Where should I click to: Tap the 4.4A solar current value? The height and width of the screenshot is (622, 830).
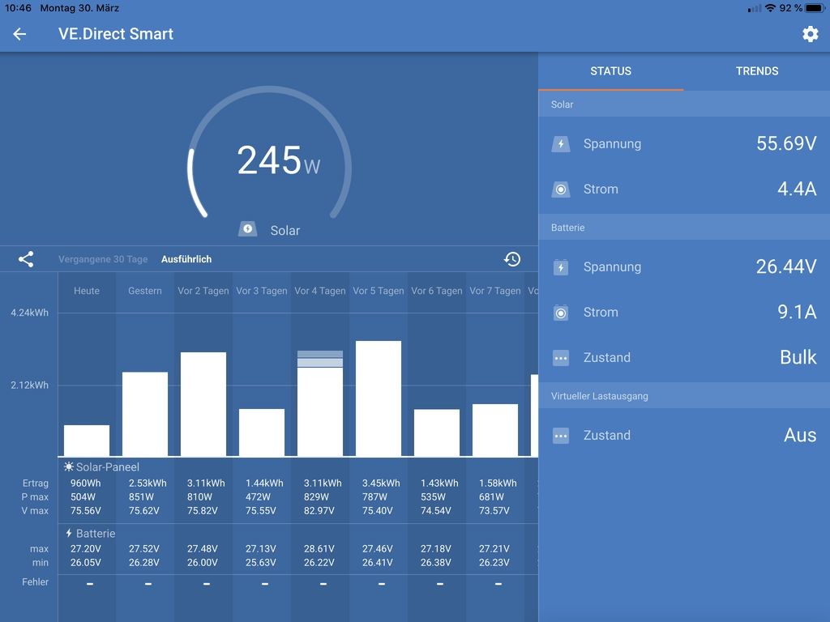pyautogui.click(x=797, y=189)
